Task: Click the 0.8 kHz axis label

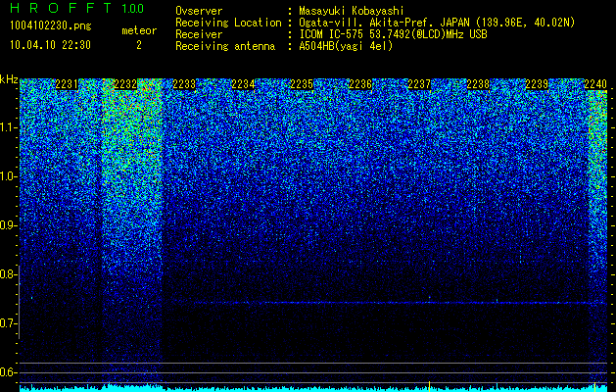Action: [8, 274]
